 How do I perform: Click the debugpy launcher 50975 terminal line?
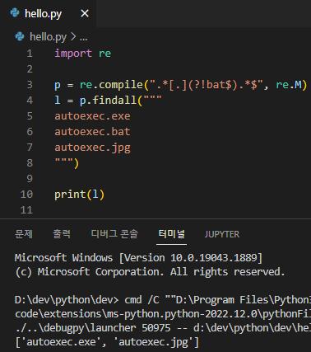click(x=163, y=328)
